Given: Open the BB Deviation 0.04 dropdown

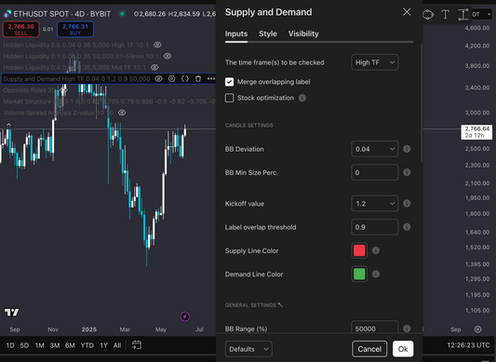Looking at the screenshot, I should point(374,149).
